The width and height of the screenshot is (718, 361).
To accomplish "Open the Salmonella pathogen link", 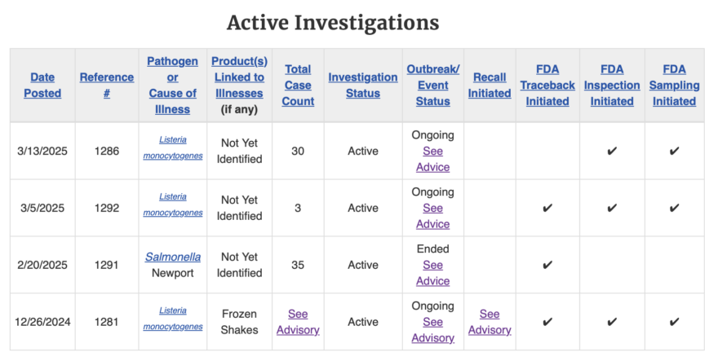I will pyautogui.click(x=173, y=258).
